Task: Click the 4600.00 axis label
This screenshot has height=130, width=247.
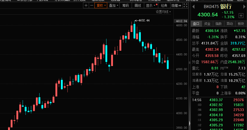Action: pyautogui.click(x=181, y=25)
